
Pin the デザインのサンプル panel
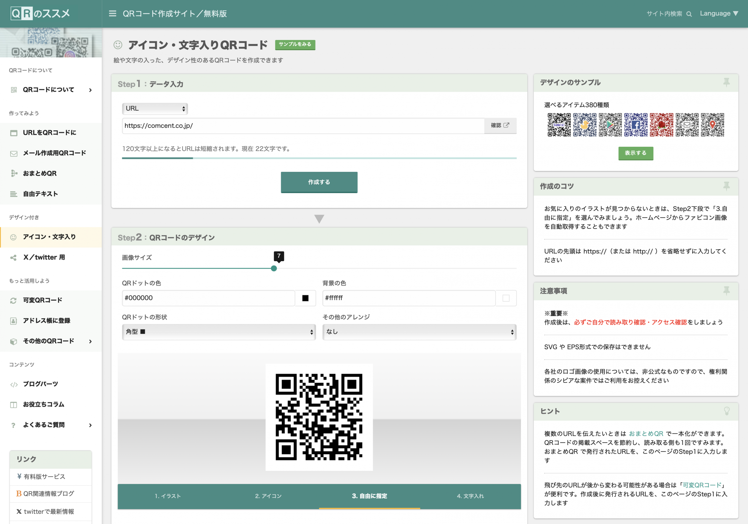726,83
